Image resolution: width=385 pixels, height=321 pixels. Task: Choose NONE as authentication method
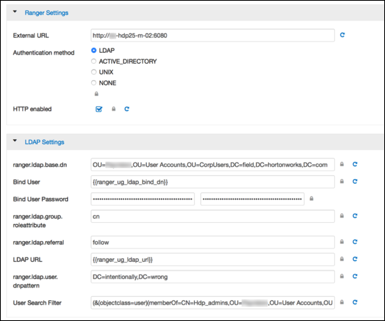pyautogui.click(x=94, y=83)
